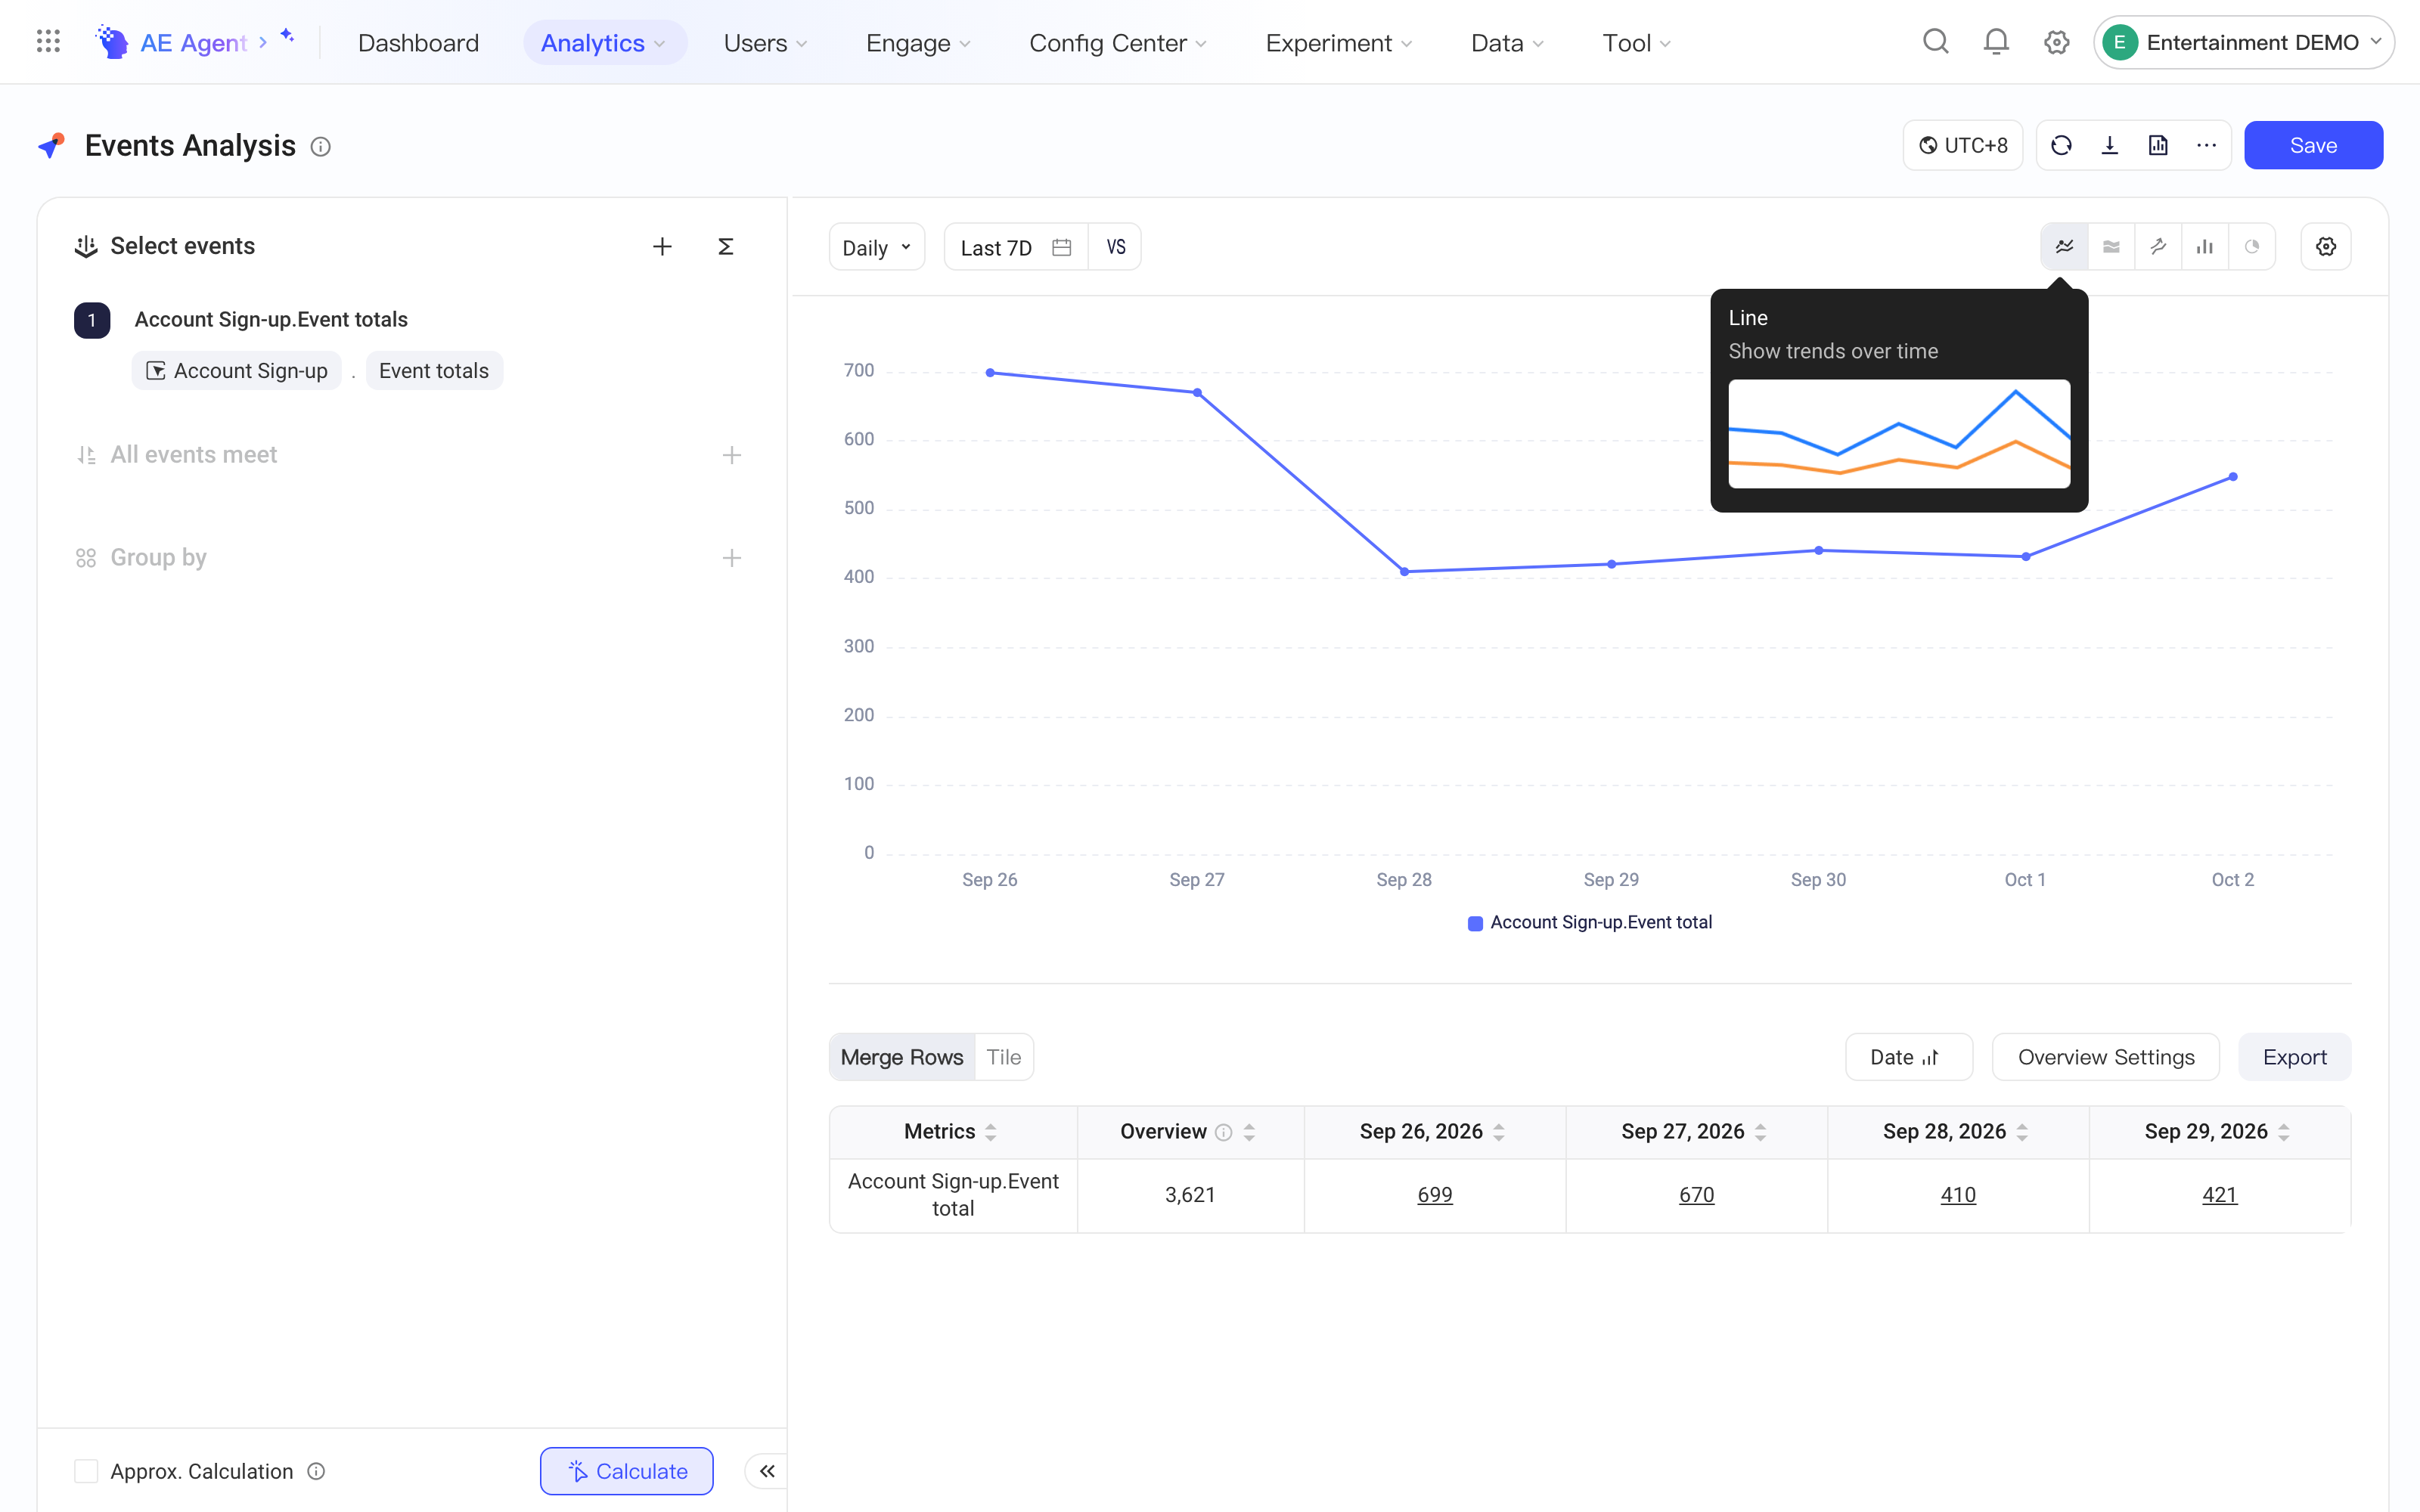Screen dimensions: 2420x1512
Task: Download the report with the download icon
Action: (2110, 146)
